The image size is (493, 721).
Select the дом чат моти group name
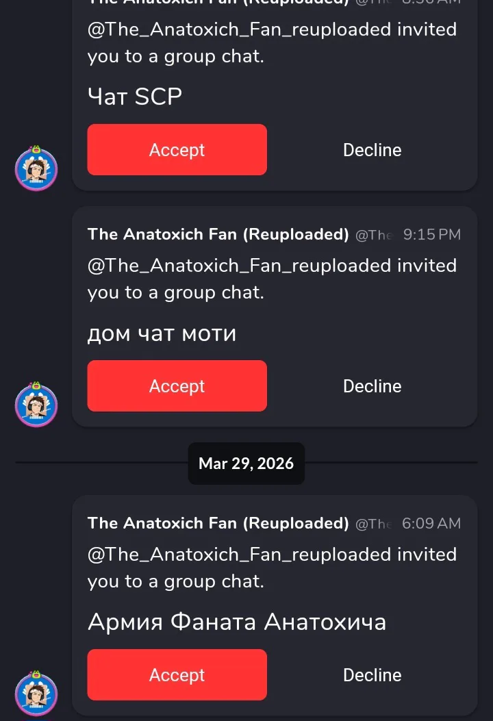click(162, 333)
